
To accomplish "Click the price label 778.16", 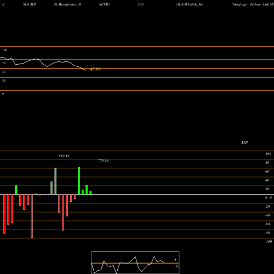I will click(x=103, y=161).
